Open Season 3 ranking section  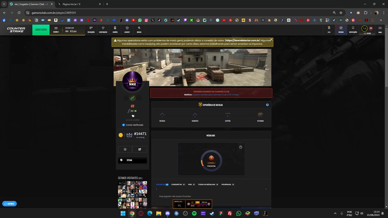(56, 30)
